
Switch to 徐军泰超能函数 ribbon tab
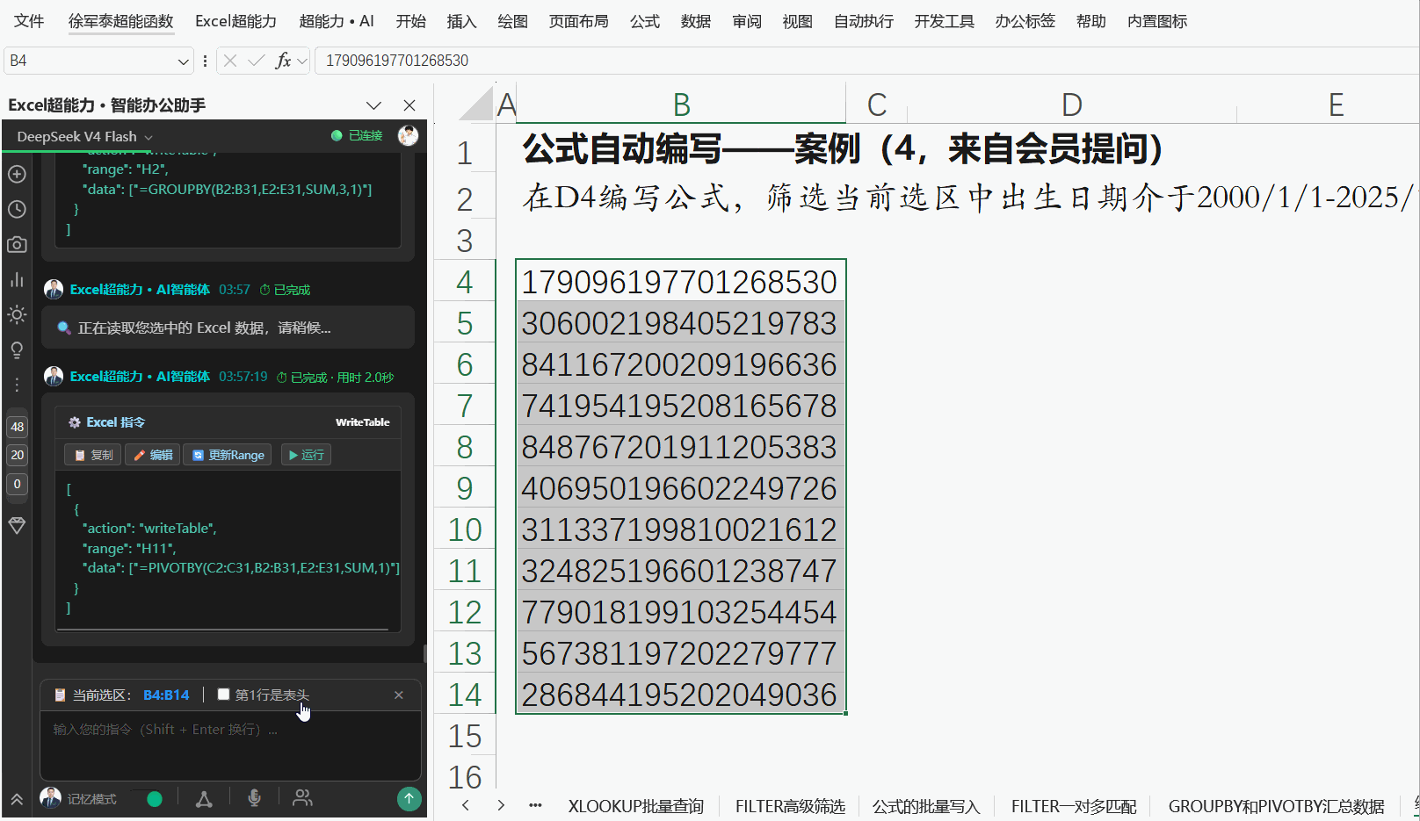pos(121,21)
